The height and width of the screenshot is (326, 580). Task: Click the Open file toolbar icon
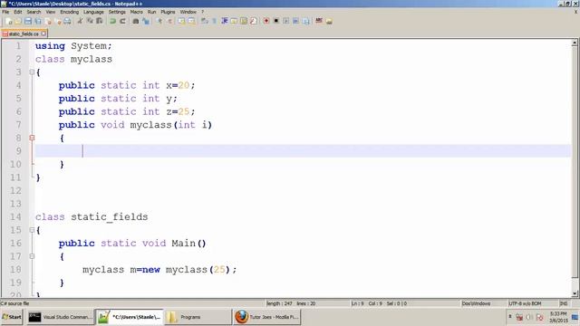18,21
